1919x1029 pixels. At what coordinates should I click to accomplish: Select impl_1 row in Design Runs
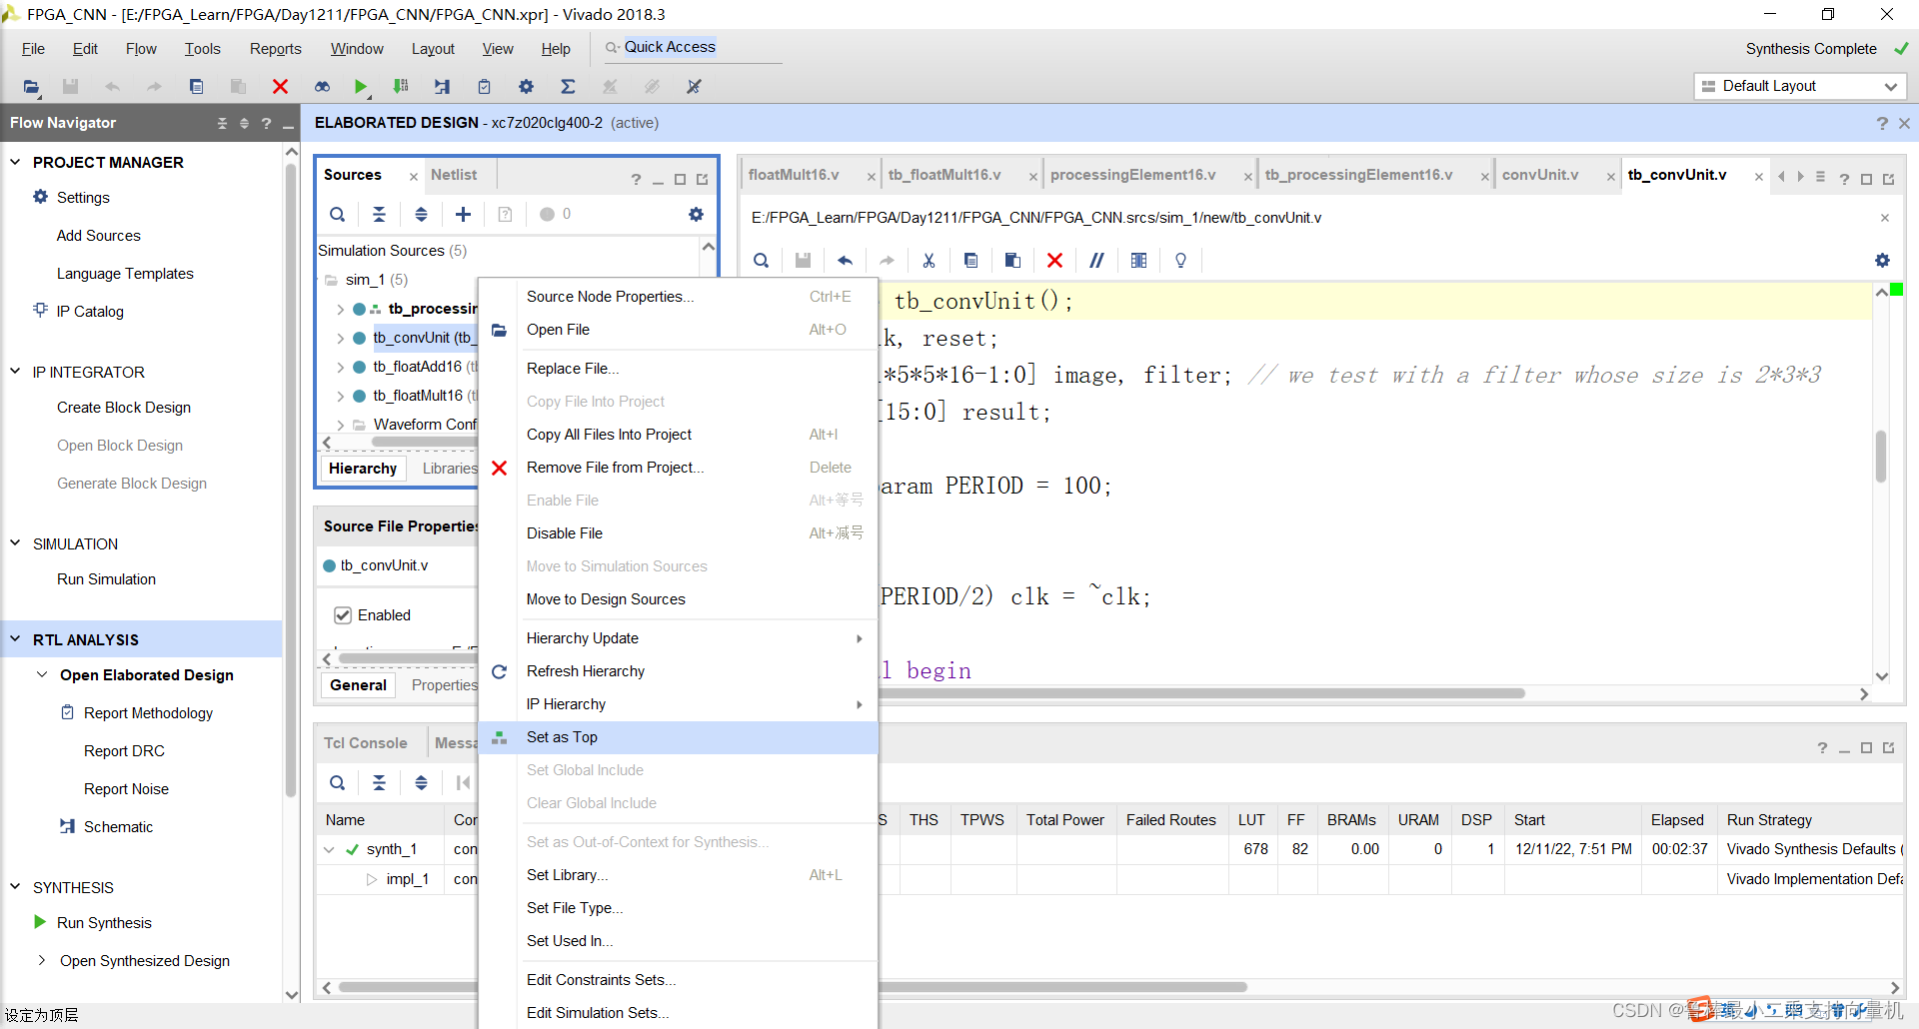click(x=408, y=879)
